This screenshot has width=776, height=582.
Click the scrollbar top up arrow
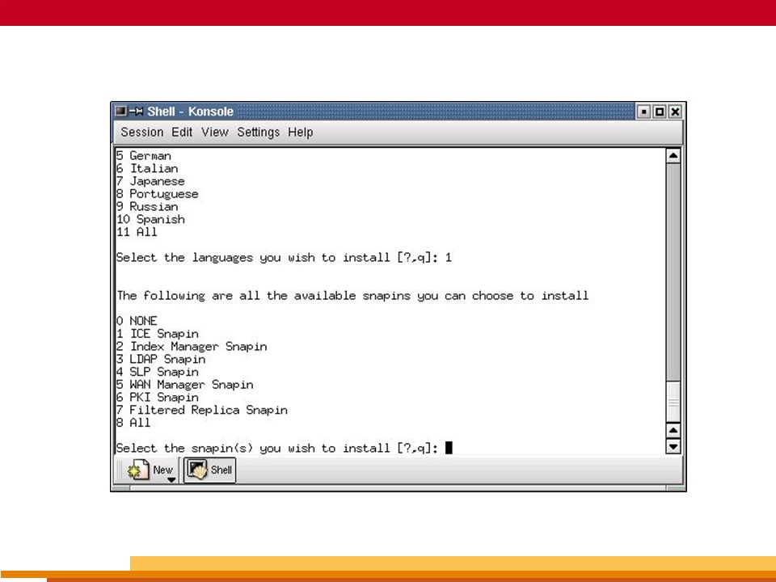pyautogui.click(x=673, y=156)
